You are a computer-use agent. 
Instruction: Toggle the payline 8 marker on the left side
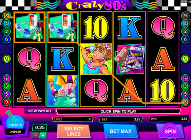pyautogui.click(x=7, y=16)
